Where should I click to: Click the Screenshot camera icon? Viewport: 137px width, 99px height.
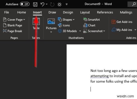pyautogui.click(x=85, y=31)
